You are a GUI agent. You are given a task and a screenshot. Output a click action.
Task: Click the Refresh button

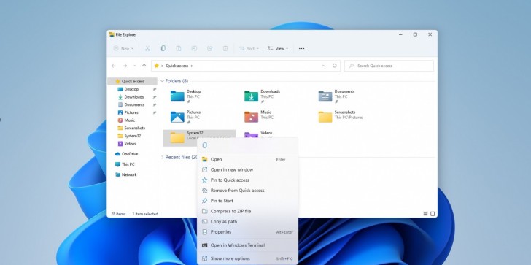click(335, 66)
